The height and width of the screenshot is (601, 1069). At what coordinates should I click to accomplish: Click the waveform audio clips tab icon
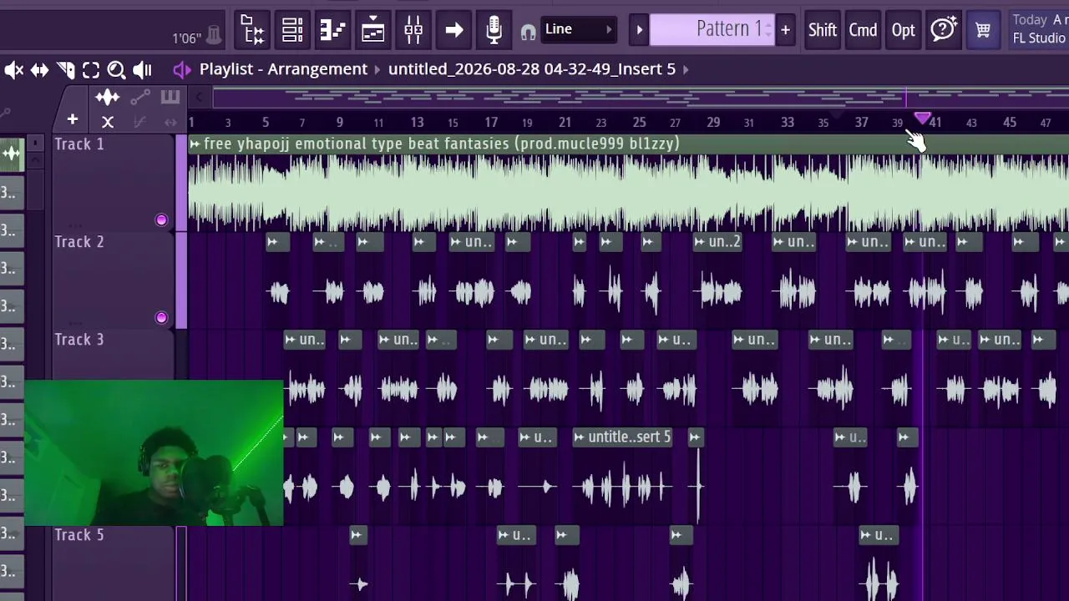click(107, 98)
